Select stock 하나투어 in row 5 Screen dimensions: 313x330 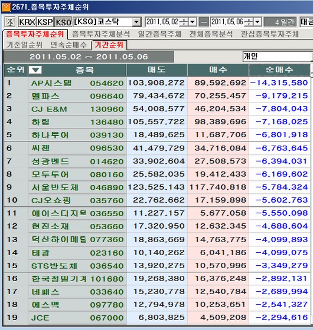50,135
